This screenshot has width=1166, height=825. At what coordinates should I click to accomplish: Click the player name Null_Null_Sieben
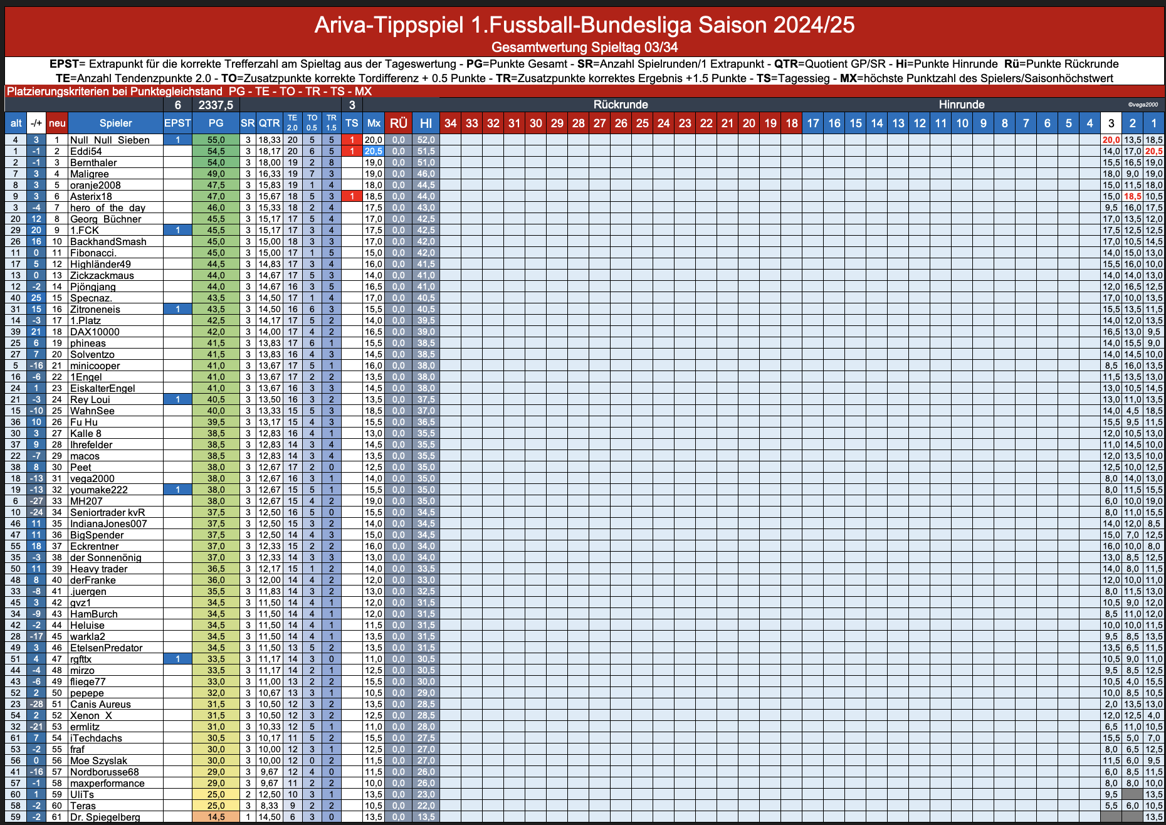point(115,140)
